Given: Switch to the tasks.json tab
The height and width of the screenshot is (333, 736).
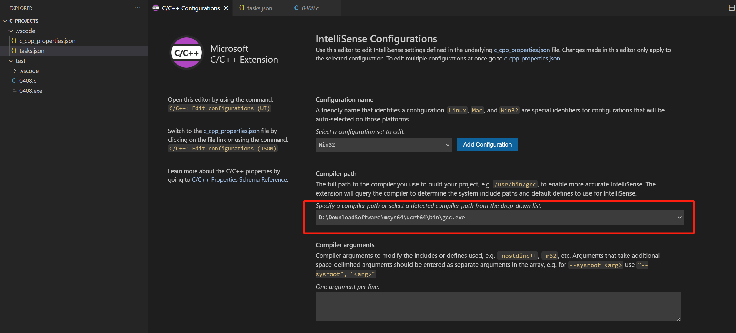Looking at the screenshot, I should pyautogui.click(x=259, y=8).
